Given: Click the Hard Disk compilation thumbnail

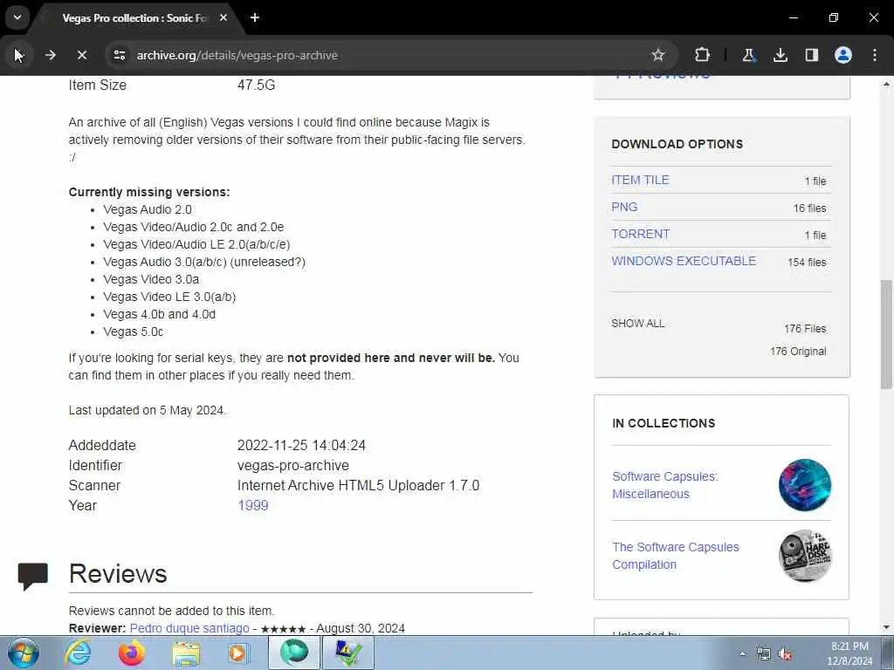Looking at the screenshot, I should [804, 556].
